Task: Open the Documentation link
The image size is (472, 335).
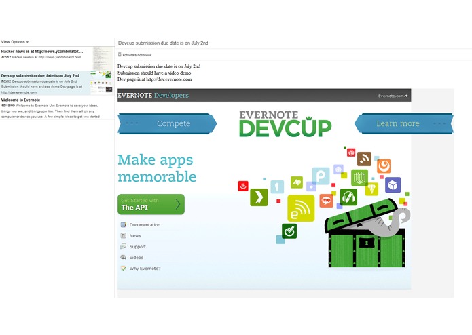Action: [x=145, y=224]
